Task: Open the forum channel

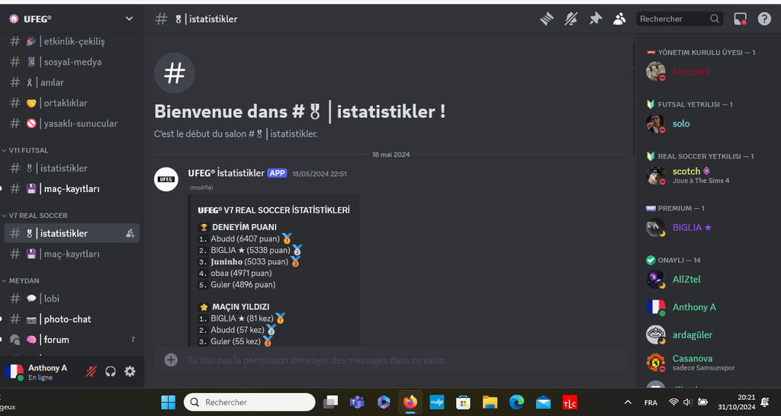Action: 56,340
